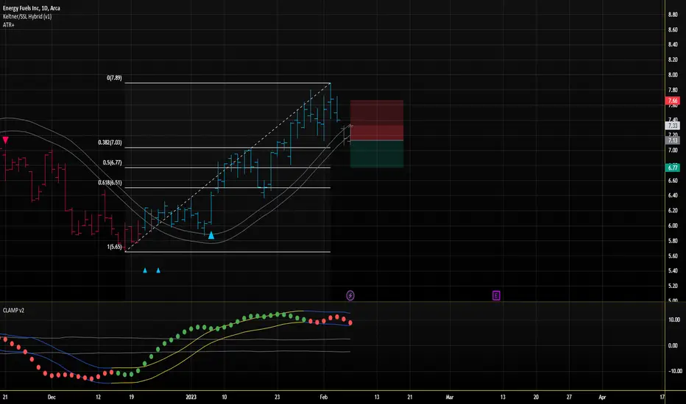The height and width of the screenshot is (404, 686).
Task: Click the purple earnings E icon
Action: [x=495, y=296]
